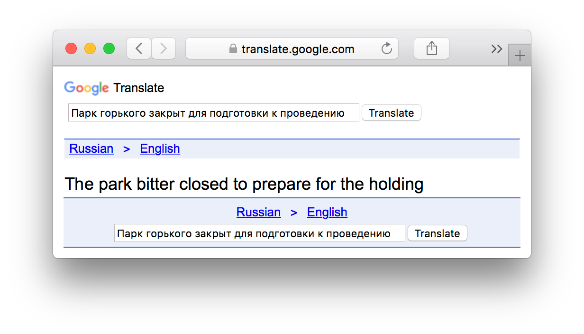Click the lower English language link
Viewport: 584px width, 334px height.
pyautogui.click(x=327, y=212)
